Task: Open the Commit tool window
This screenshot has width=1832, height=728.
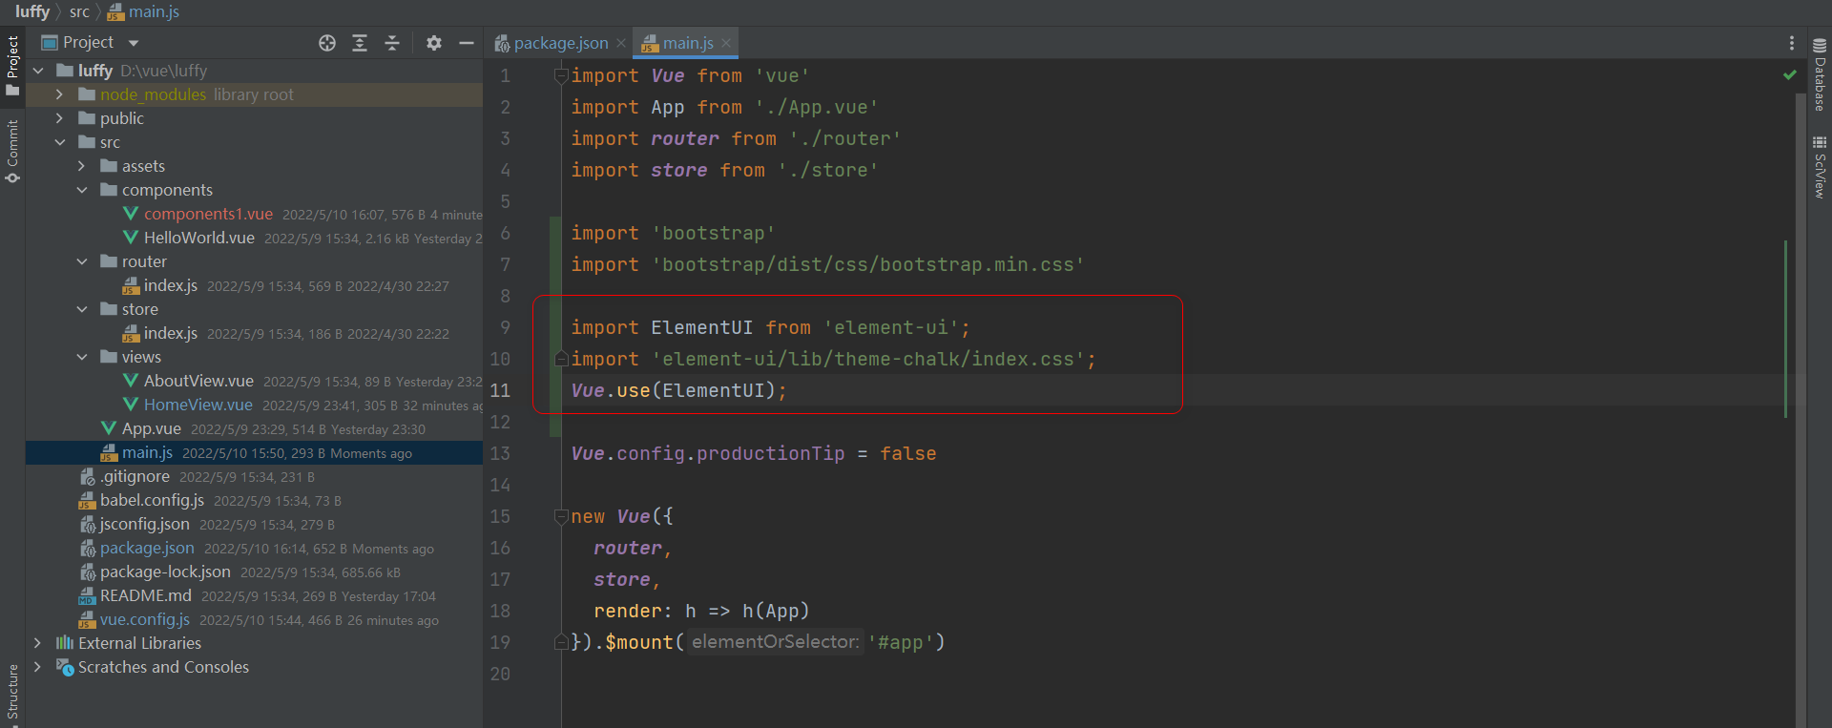Action: click(12, 151)
